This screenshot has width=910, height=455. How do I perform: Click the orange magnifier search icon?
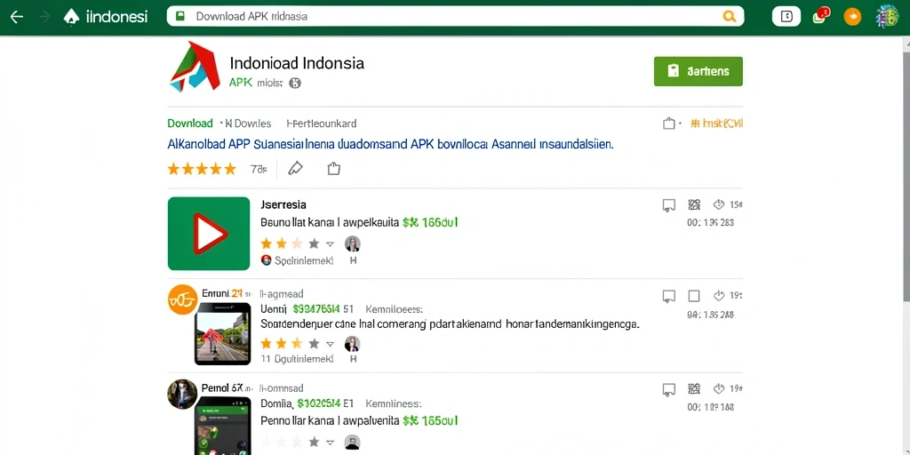pos(730,16)
